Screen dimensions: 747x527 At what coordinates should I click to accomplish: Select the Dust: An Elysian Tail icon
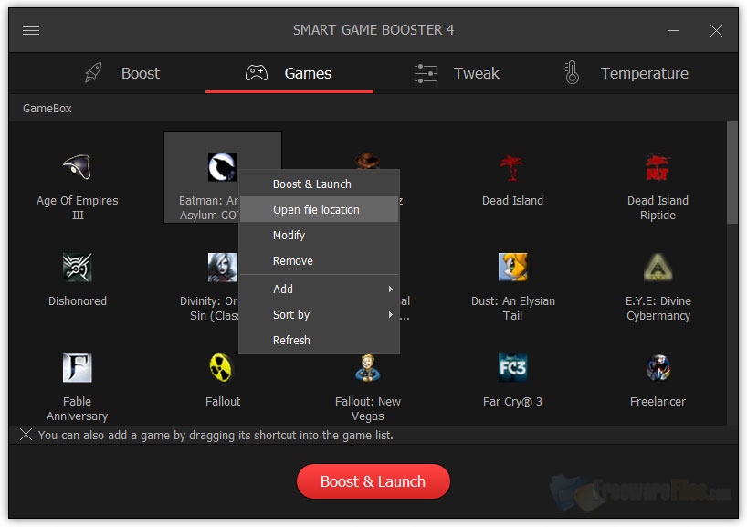512,268
